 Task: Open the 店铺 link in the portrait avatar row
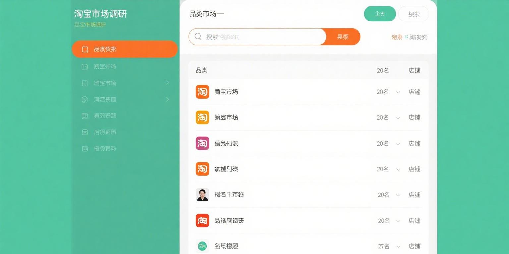[x=414, y=195]
